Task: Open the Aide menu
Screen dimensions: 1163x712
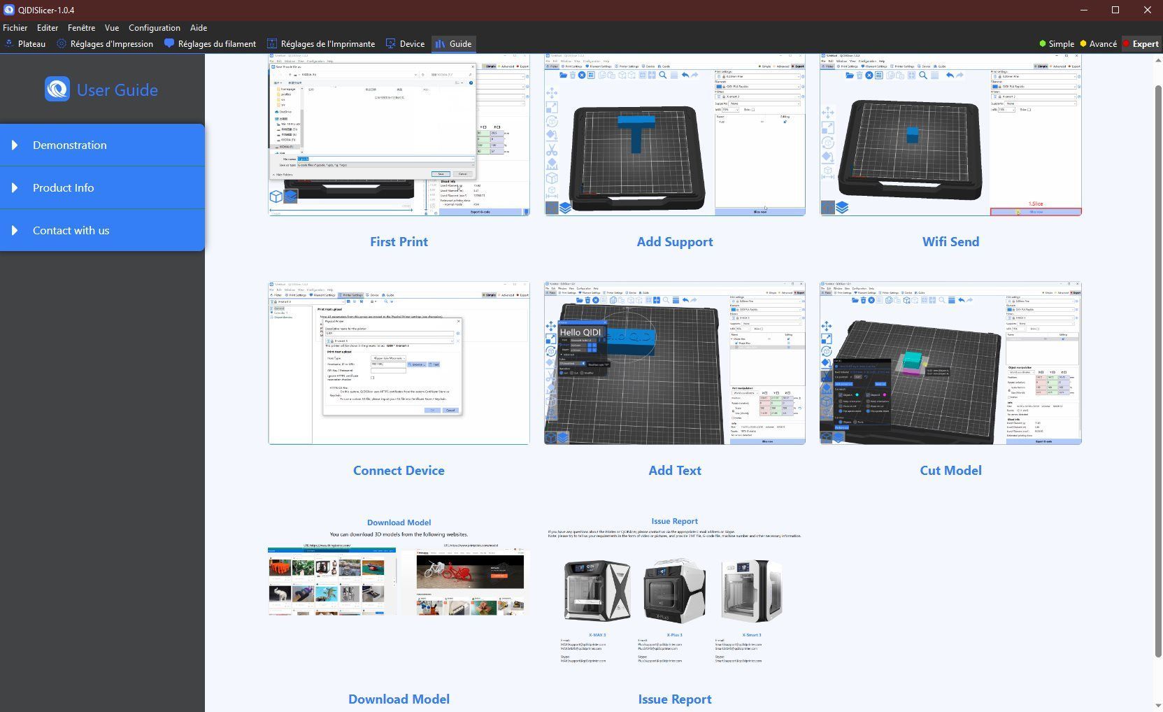Action: coord(199,28)
